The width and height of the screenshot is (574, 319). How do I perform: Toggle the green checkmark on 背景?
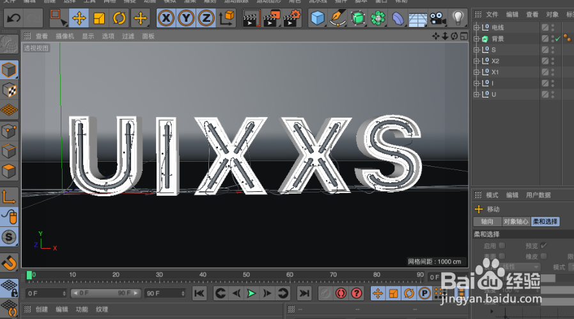tap(558, 38)
